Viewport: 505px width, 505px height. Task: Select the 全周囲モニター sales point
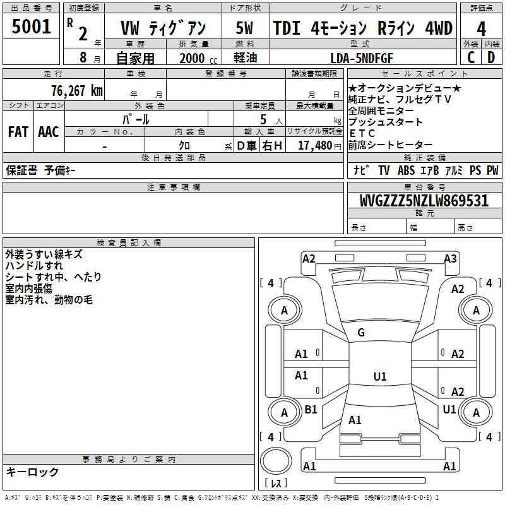click(381, 111)
